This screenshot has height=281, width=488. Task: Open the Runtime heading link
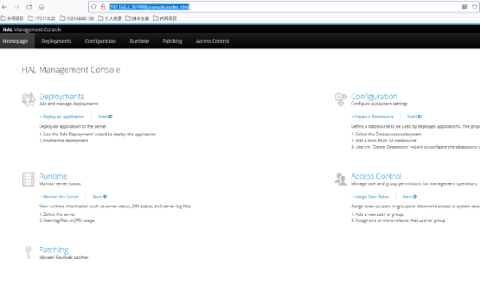coord(53,176)
